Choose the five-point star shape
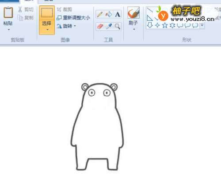221x187 pixels. [x=165, y=25]
